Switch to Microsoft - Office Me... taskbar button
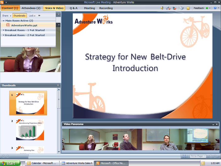 [x=111, y=163]
